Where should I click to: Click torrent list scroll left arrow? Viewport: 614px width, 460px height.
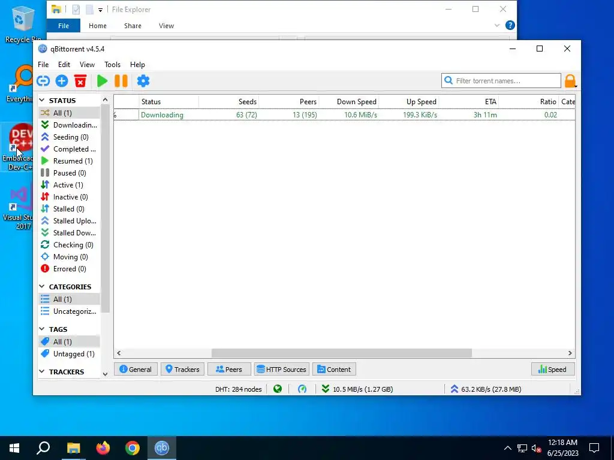pos(119,353)
